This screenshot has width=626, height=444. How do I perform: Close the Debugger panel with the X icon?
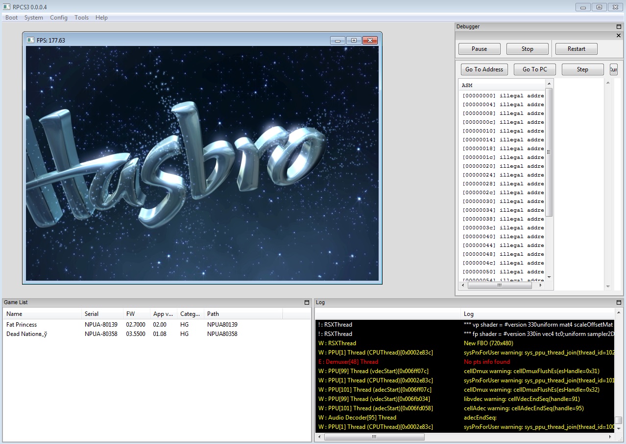619,35
